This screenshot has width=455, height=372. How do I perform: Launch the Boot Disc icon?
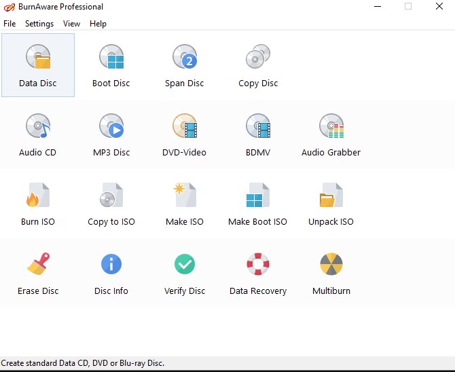coord(111,58)
